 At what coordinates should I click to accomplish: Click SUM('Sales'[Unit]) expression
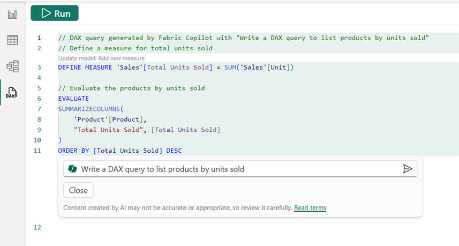point(259,68)
